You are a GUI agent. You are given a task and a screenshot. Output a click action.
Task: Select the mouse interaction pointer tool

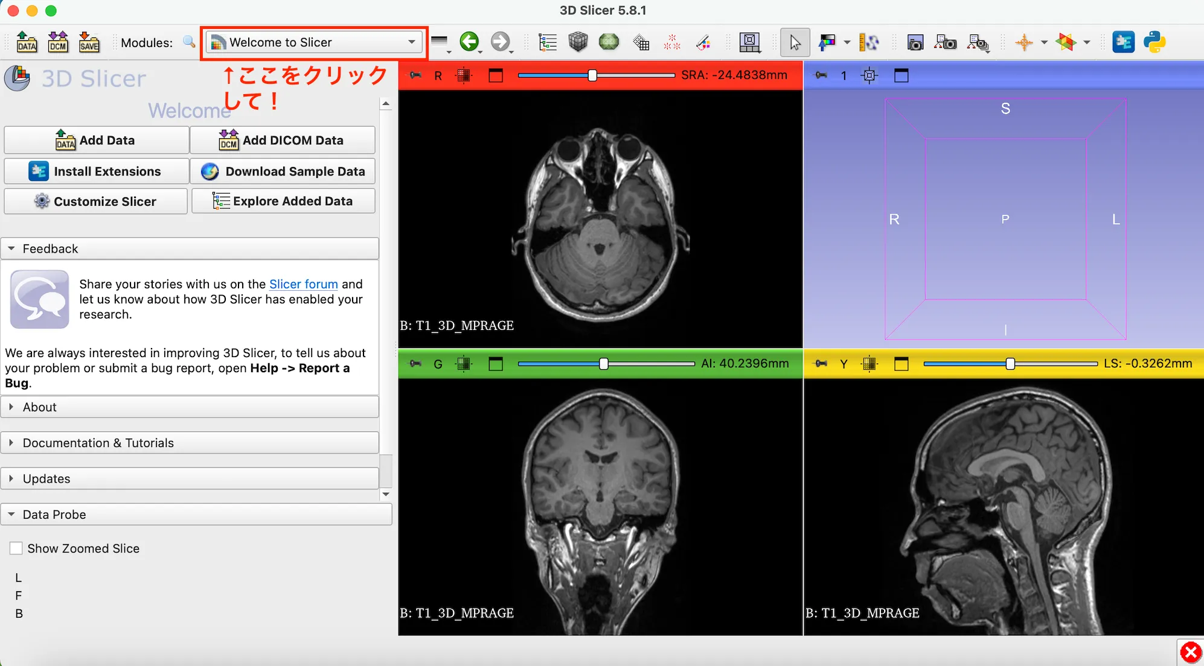point(795,42)
